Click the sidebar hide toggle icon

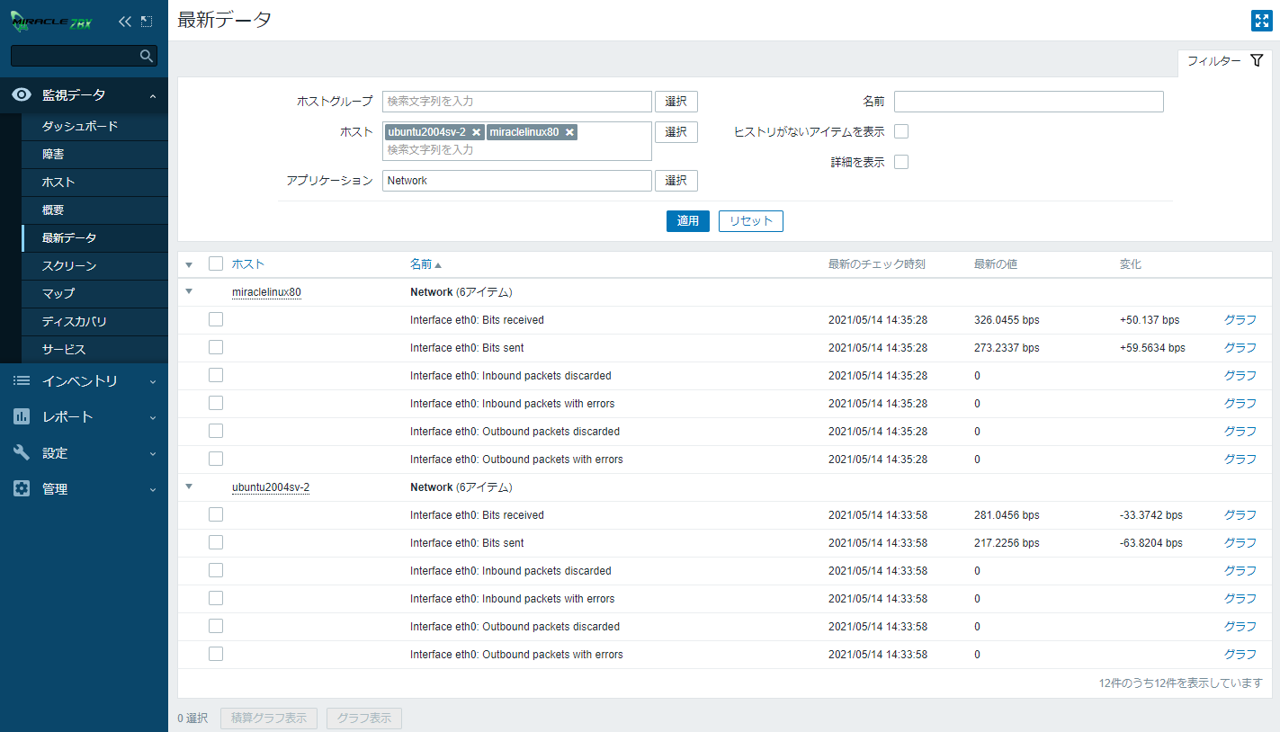[x=147, y=22]
